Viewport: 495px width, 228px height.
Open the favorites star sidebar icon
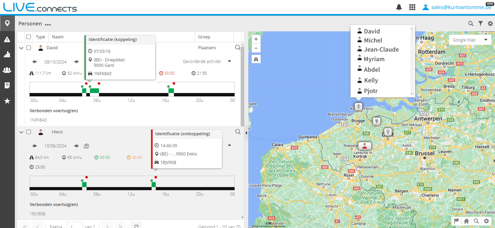(x=7, y=101)
